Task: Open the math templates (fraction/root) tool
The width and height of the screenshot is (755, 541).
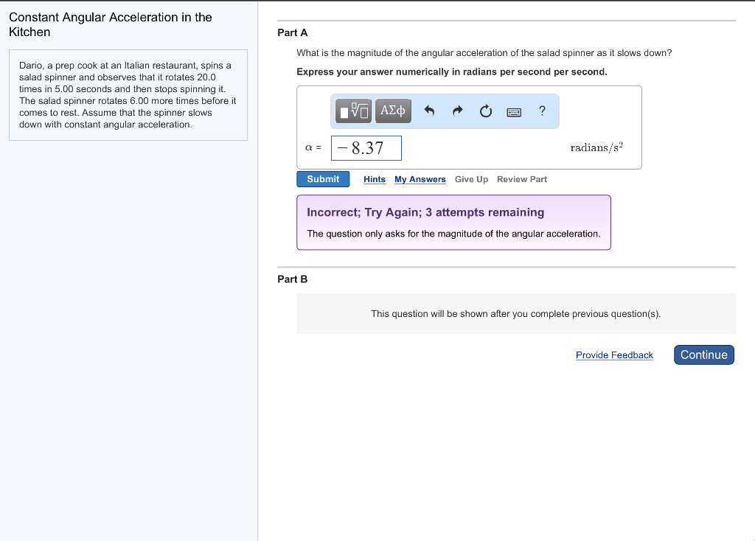Action: 353,111
